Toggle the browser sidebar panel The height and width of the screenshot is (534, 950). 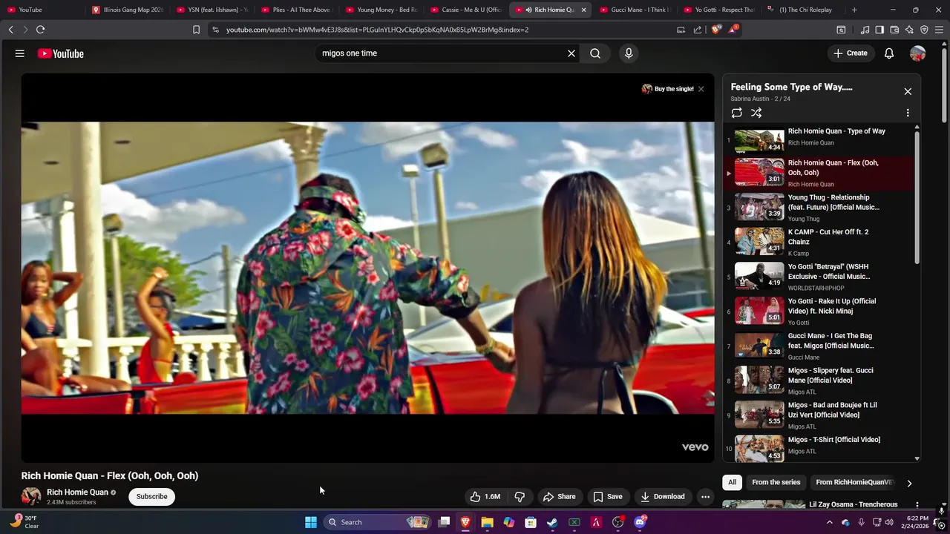click(x=879, y=30)
